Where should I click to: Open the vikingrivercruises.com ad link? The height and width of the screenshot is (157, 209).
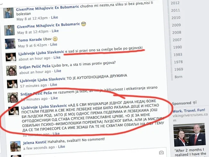coord(190,115)
